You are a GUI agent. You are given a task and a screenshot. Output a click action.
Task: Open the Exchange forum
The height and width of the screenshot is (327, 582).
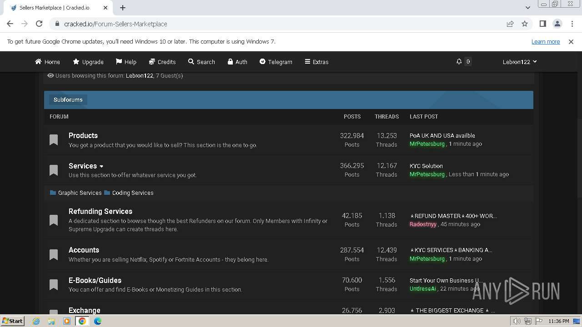point(85,310)
